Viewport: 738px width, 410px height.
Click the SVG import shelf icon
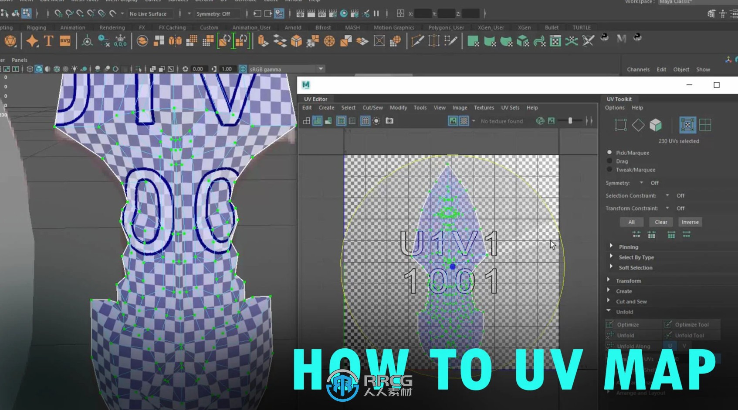point(65,41)
